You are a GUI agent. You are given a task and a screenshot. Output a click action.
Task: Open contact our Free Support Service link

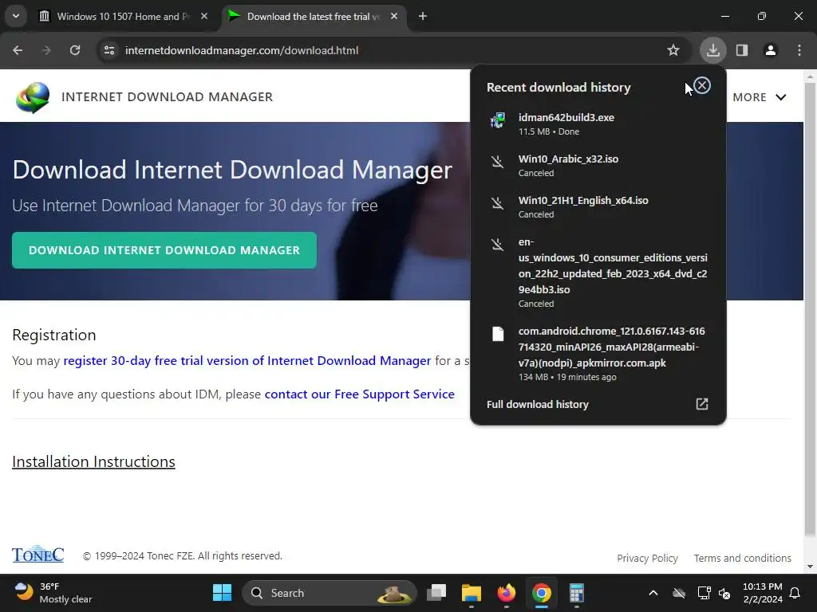[360, 394]
